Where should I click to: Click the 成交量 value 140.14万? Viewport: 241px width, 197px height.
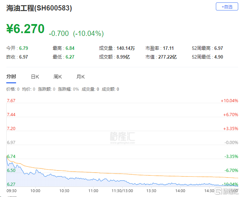coord(126,48)
